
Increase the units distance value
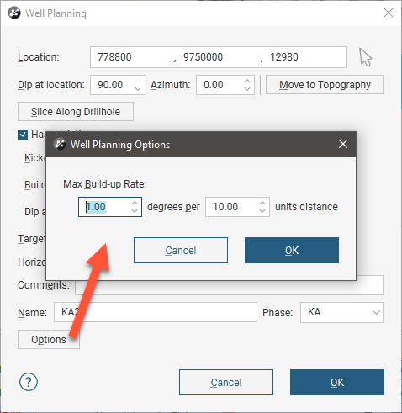tap(262, 203)
